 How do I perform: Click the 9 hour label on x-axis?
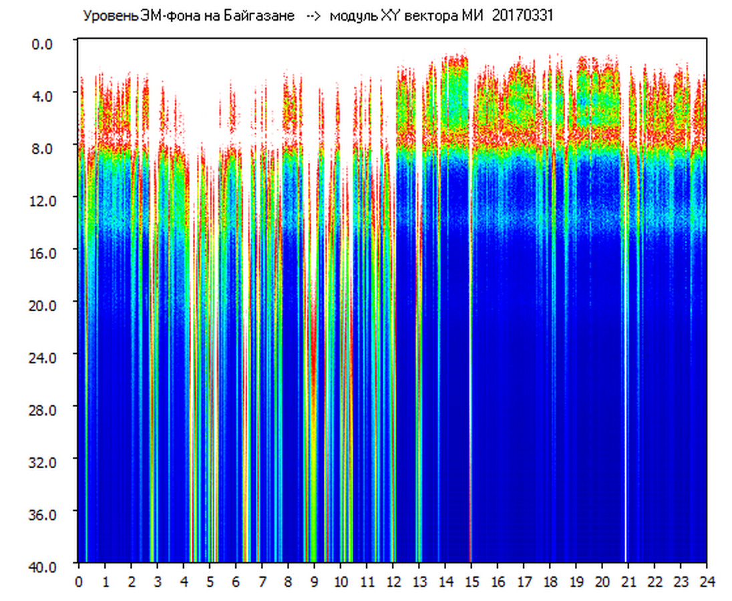(315, 582)
